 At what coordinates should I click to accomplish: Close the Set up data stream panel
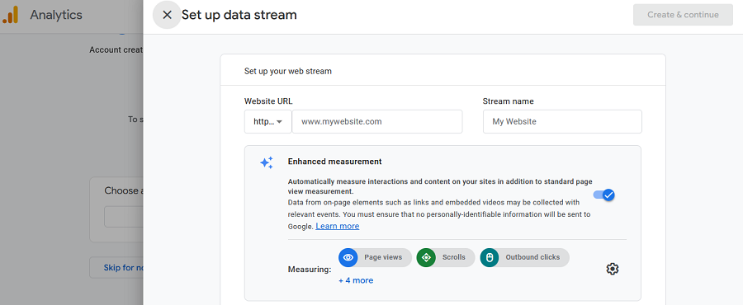[x=167, y=15]
